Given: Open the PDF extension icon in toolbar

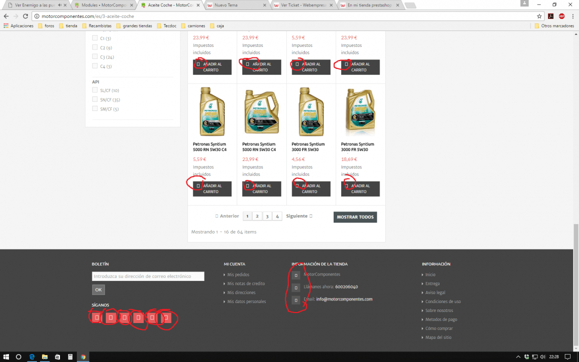Looking at the screenshot, I should pyautogui.click(x=551, y=16).
